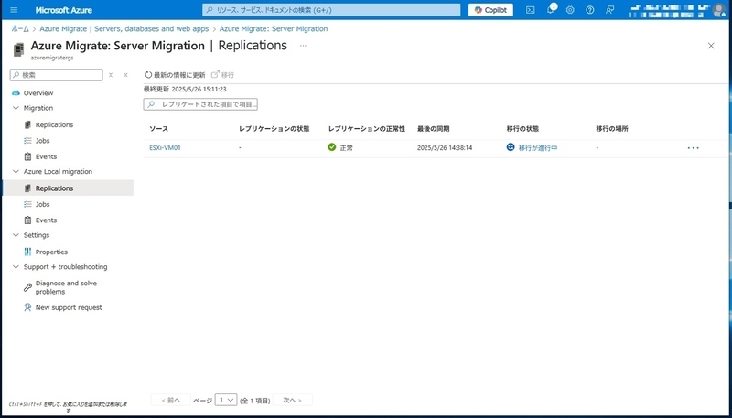The image size is (732, 418).
Task: Open the help question mark icon
Action: click(590, 10)
